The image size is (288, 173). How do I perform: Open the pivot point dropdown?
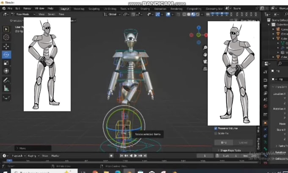(x=126, y=14)
